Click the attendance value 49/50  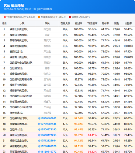116,74
